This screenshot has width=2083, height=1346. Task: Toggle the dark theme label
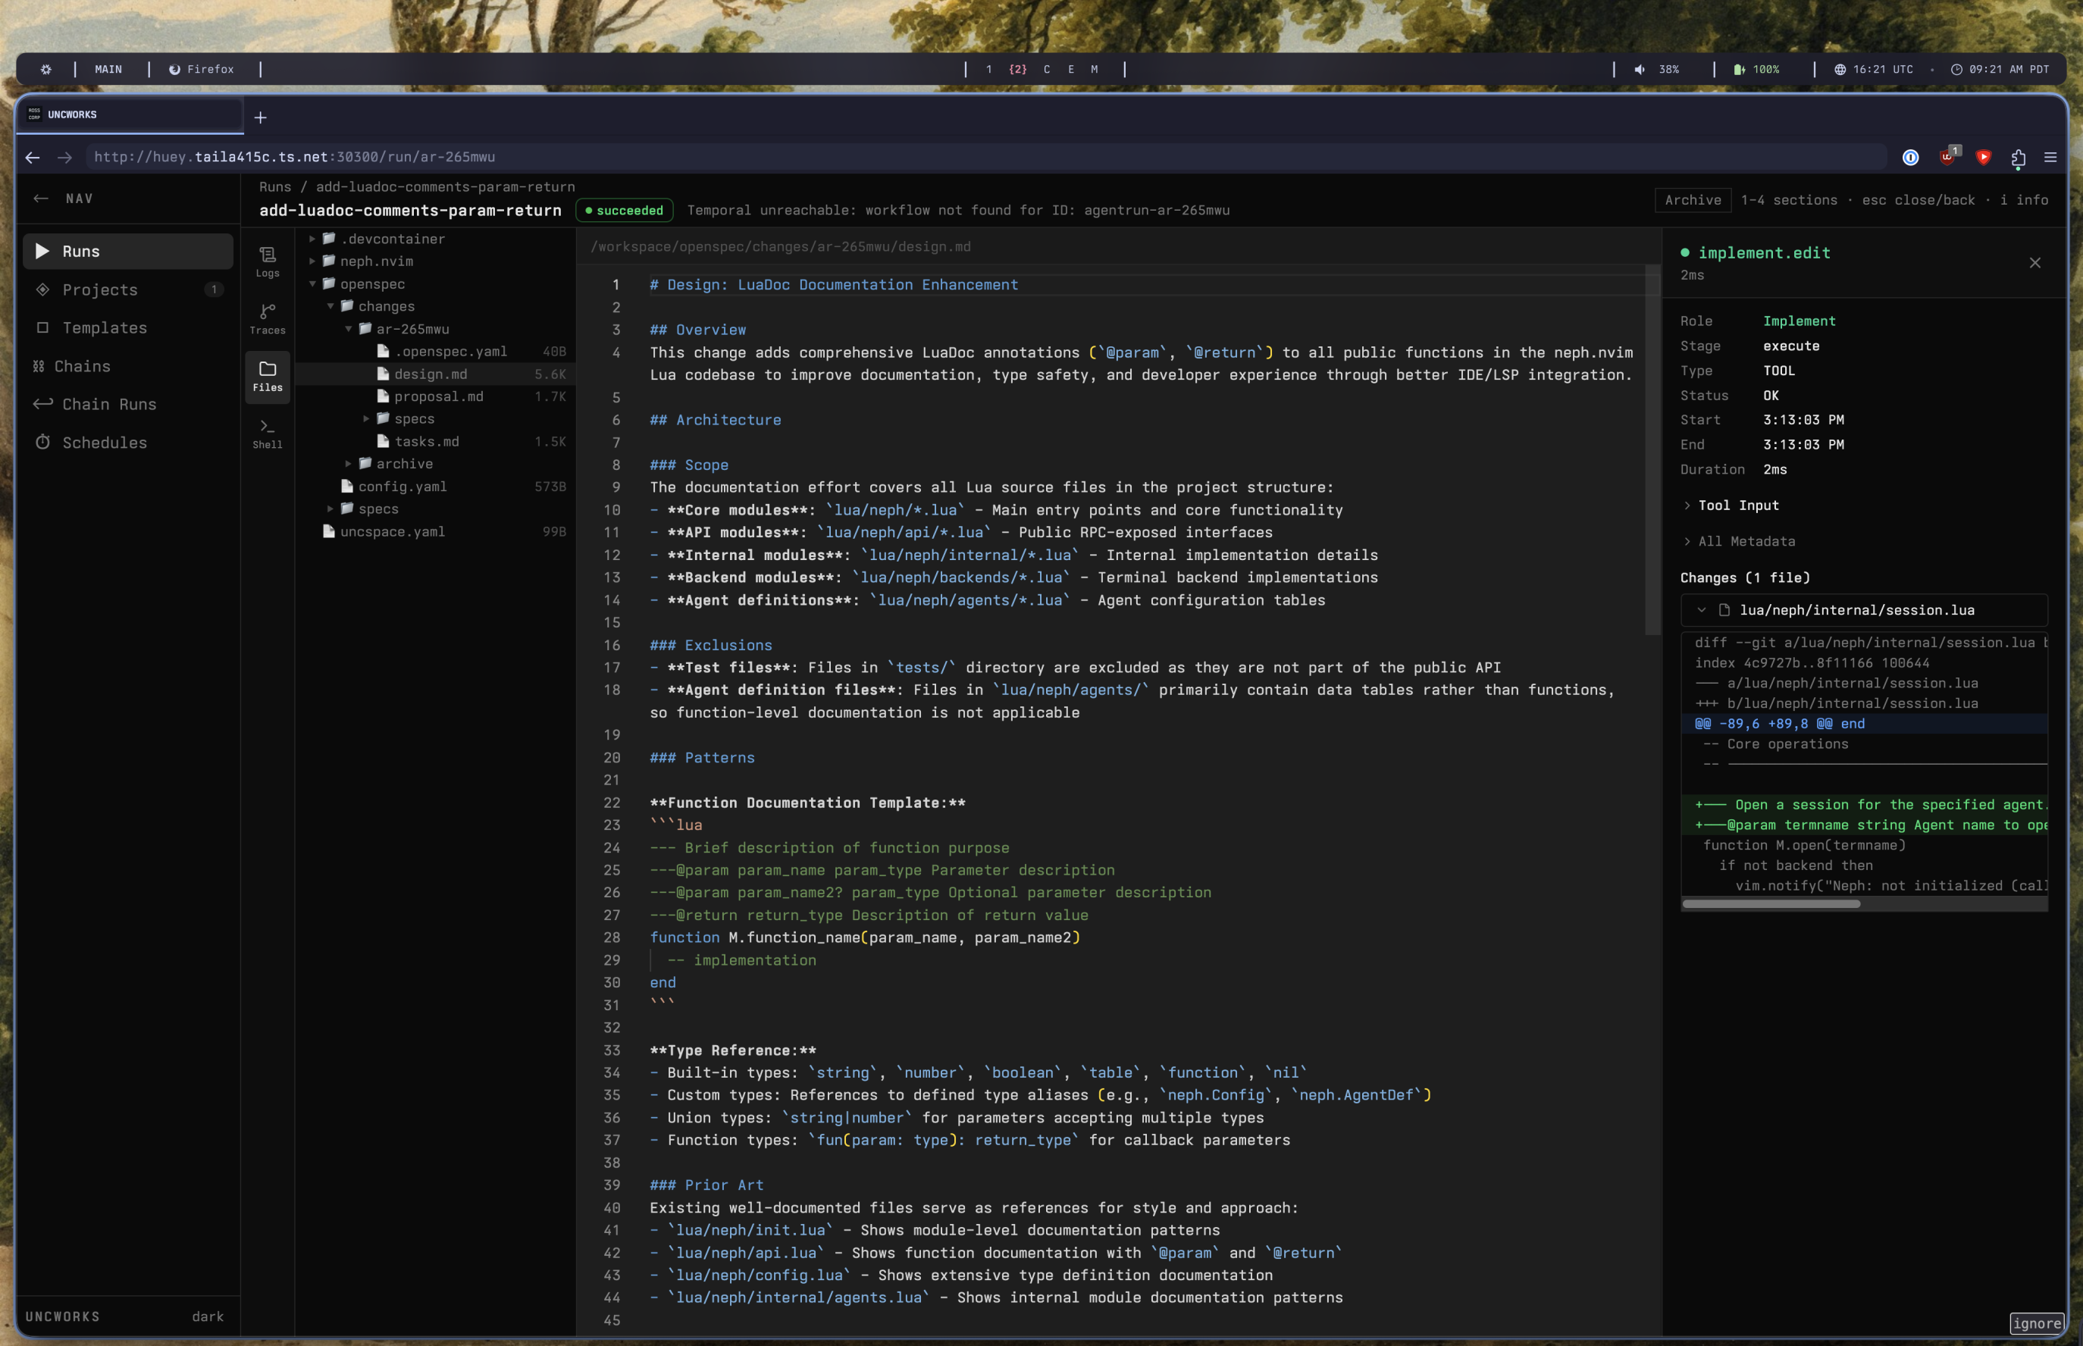(x=208, y=1316)
